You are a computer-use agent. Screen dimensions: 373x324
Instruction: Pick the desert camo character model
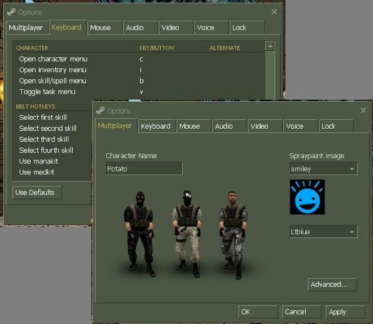point(187,234)
